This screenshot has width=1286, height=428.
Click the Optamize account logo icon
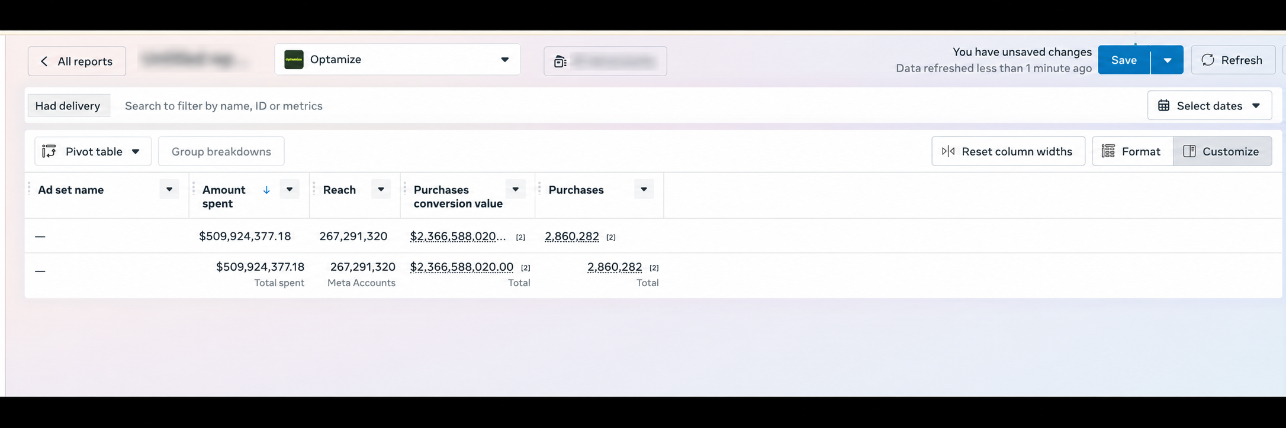(294, 60)
